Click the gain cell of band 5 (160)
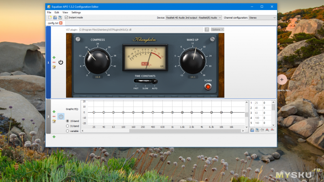This screenshot has height=182, width=324. pyautogui.click(x=267, y=123)
